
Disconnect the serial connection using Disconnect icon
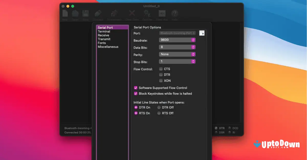pyautogui.click(x=114, y=13)
